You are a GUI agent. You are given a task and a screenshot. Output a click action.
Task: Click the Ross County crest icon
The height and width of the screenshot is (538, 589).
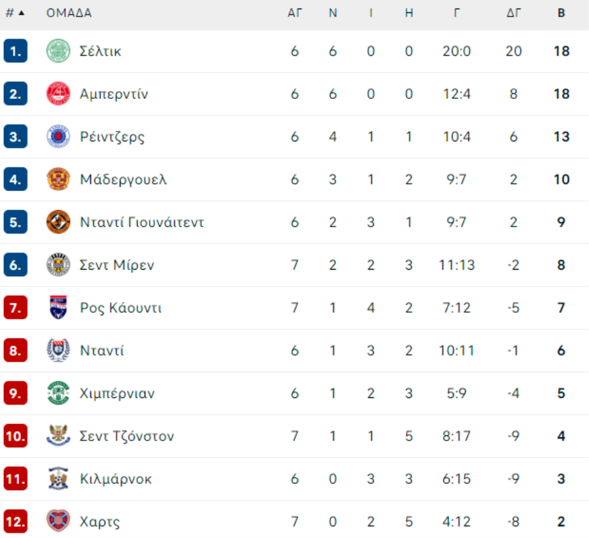tap(58, 308)
